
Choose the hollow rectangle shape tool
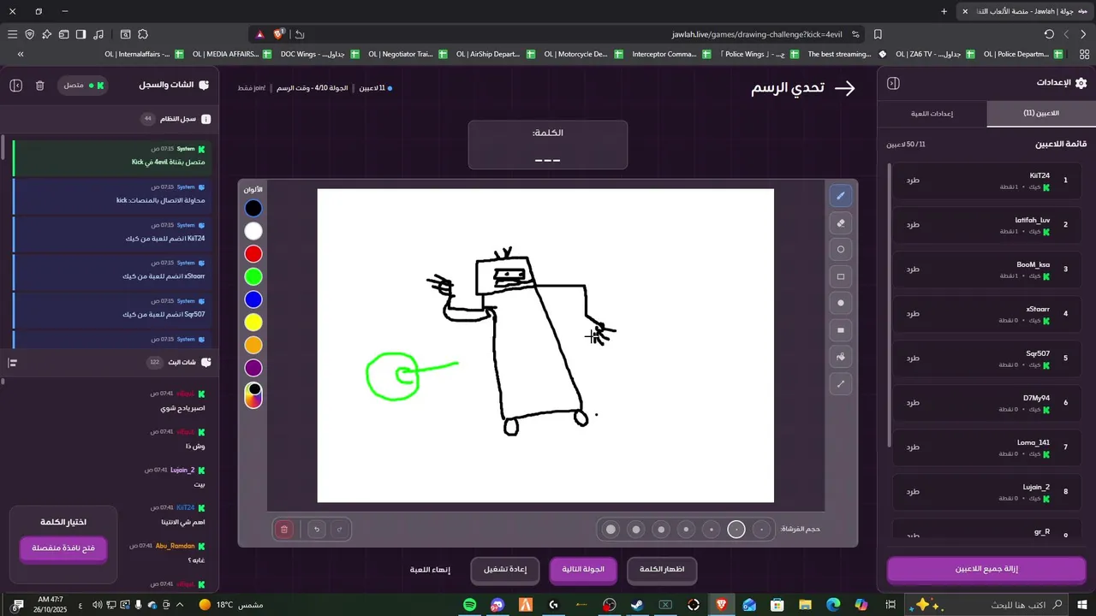point(841,276)
